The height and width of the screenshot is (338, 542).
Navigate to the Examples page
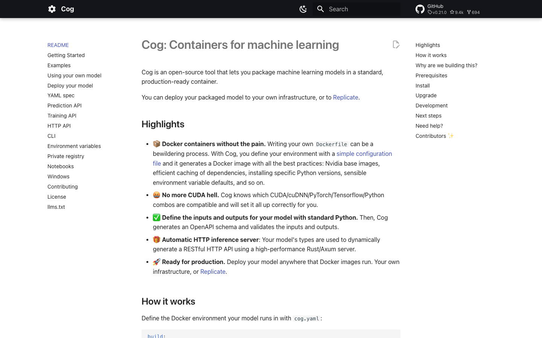tap(59, 65)
